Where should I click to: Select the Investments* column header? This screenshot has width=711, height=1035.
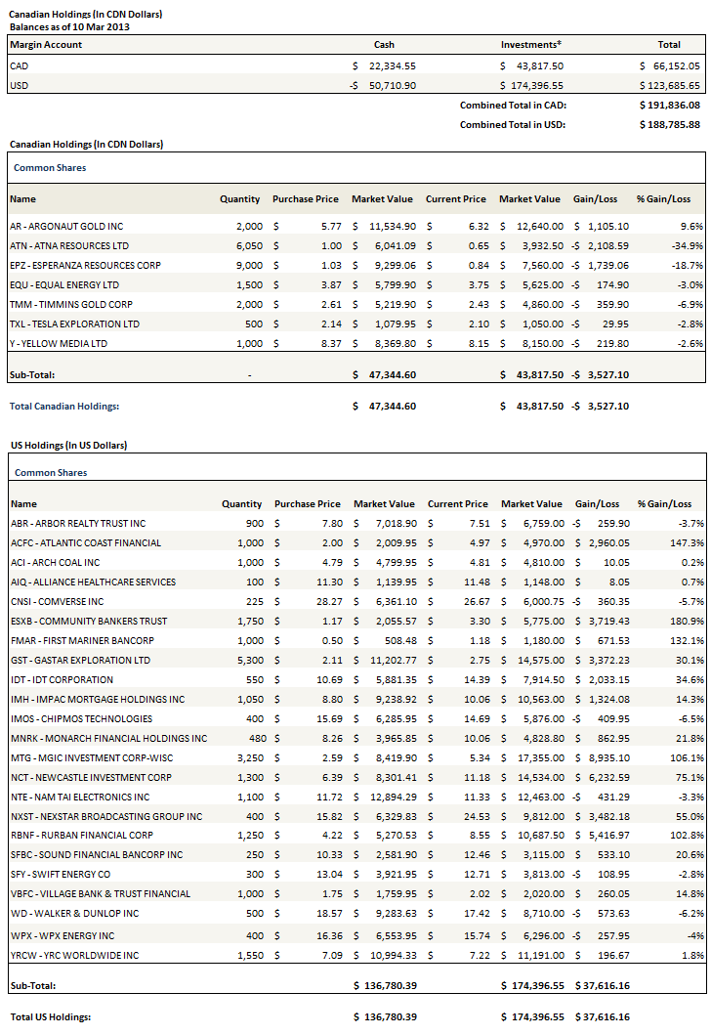tap(531, 45)
